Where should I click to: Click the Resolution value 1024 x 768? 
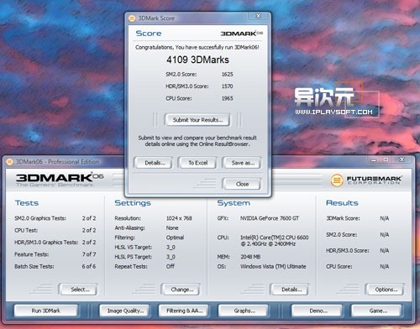(179, 218)
